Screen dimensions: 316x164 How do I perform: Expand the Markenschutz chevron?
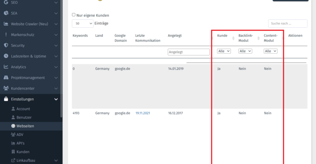coord(56,35)
